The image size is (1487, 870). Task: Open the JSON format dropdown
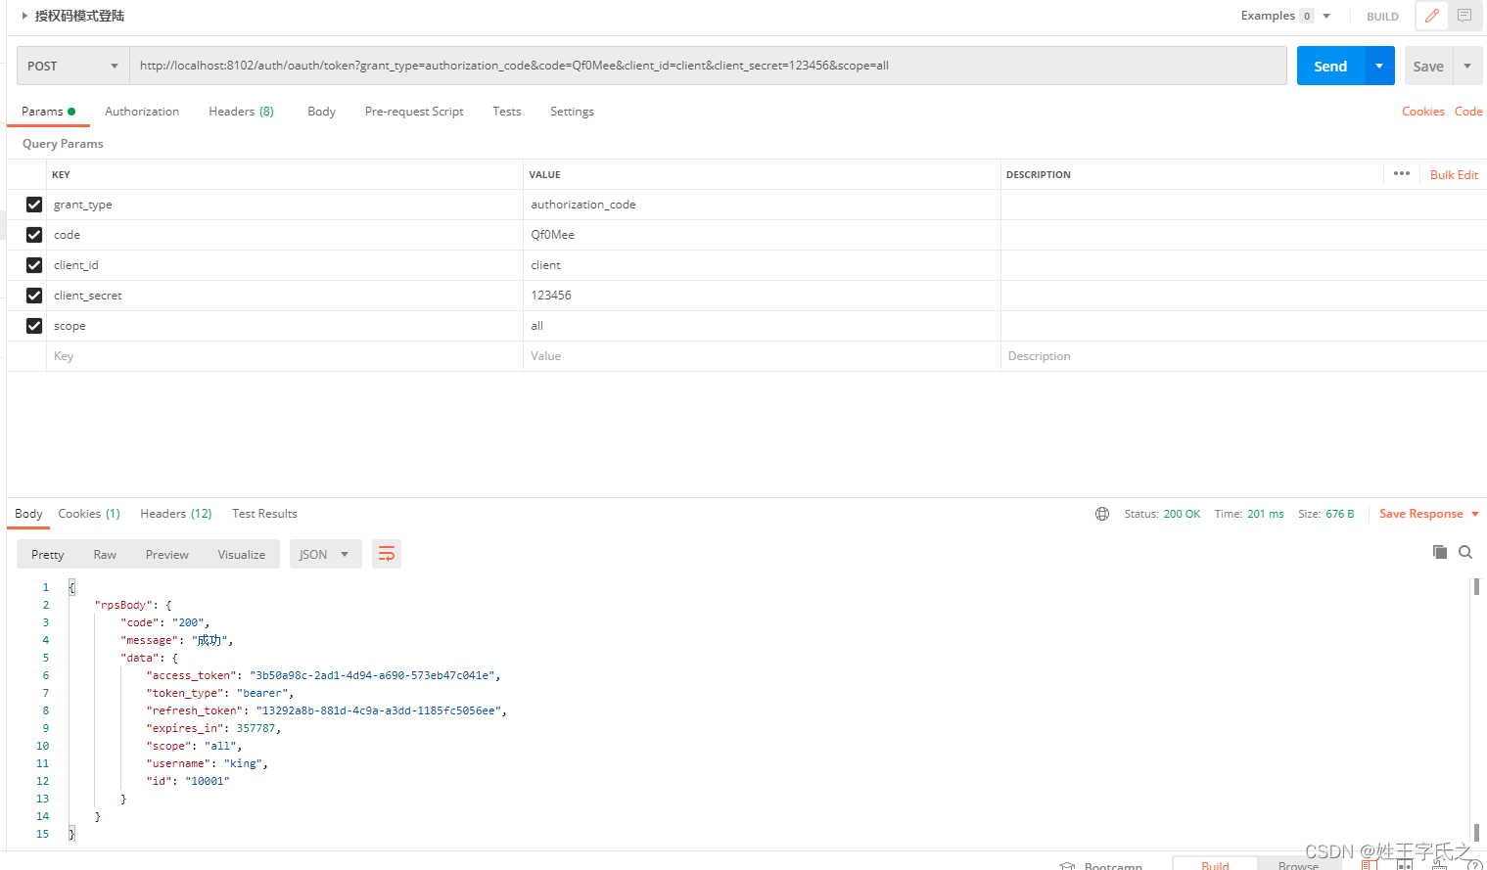click(326, 554)
